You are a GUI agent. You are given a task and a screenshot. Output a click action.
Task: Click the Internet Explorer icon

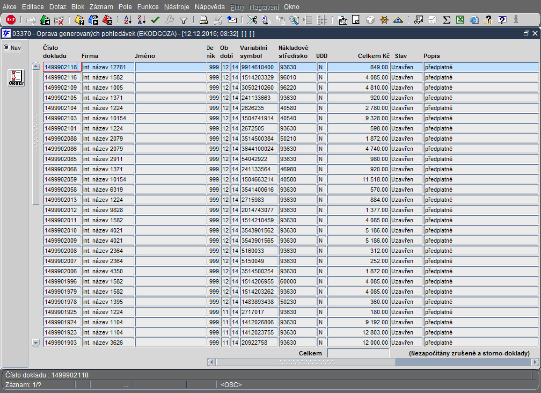[474, 20]
